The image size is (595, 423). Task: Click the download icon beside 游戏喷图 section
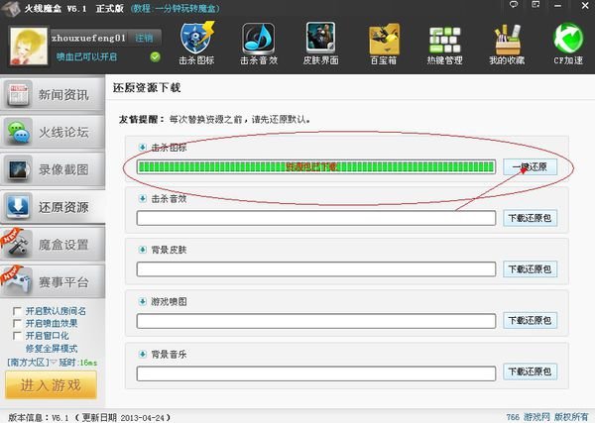pyautogui.click(x=142, y=301)
